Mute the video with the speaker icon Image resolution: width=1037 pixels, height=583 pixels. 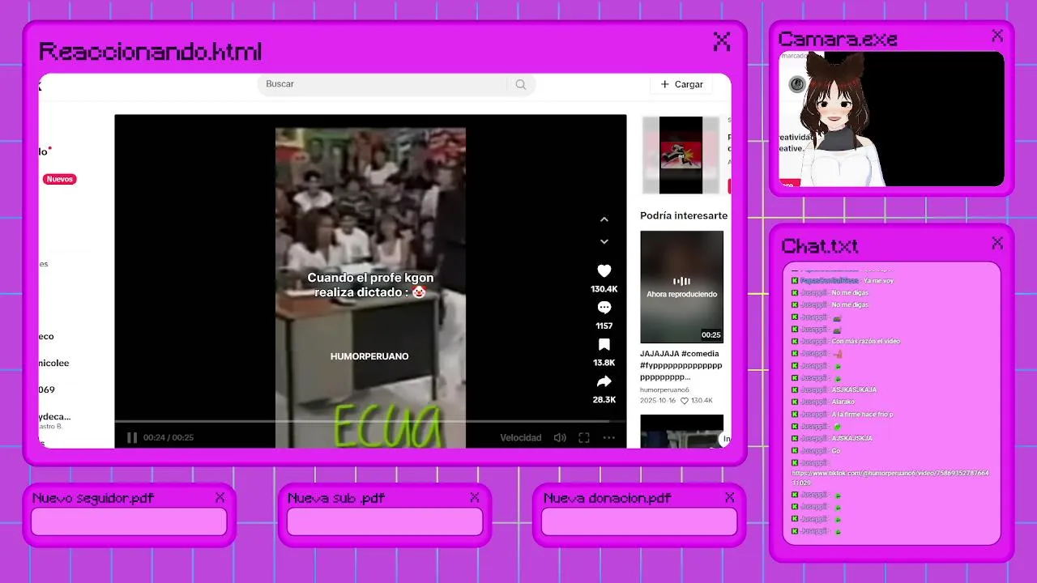pos(560,438)
